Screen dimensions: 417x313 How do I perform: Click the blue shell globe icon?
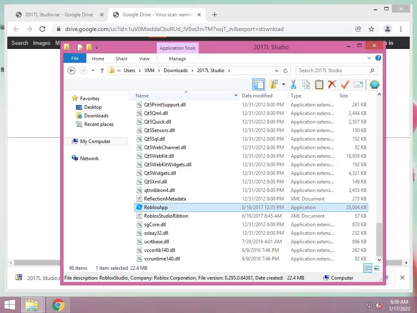pos(375,85)
